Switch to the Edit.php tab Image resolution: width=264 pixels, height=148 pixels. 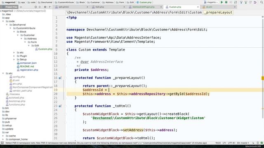click(100, 7)
